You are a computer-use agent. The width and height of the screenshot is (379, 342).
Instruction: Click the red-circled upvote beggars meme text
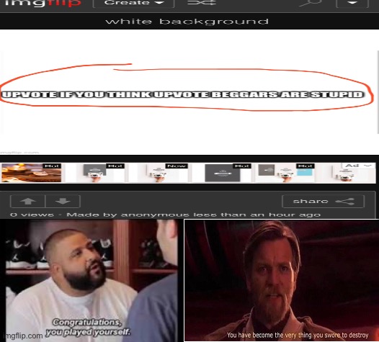[x=183, y=94]
